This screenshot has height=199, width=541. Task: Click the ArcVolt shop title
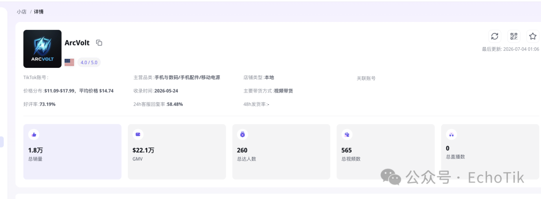(77, 43)
